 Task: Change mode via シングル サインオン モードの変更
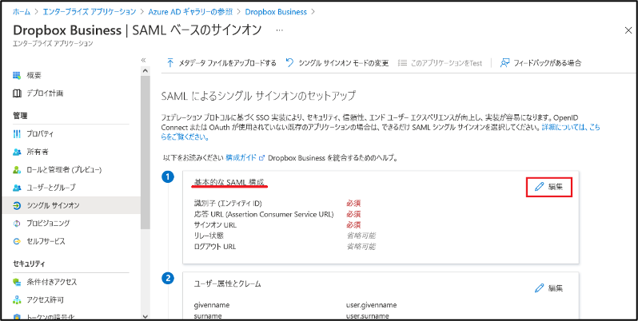[337, 63]
